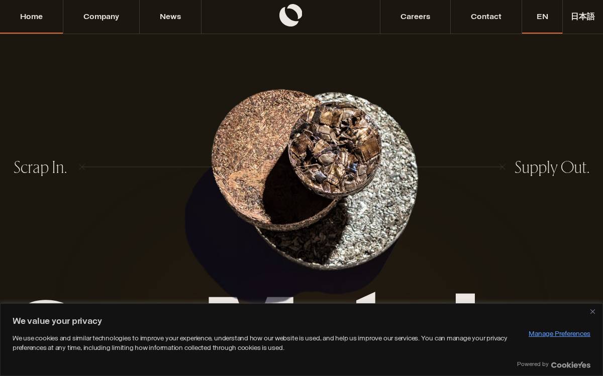Click the stacked metal scrap discs image
603x376 pixels.
click(x=315, y=179)
